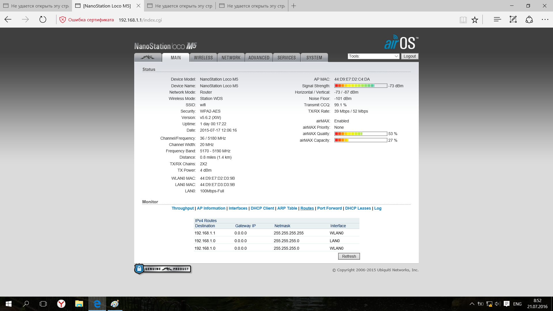
Task: Click the Signal Strength bar
Action: (x=361, y=86)
